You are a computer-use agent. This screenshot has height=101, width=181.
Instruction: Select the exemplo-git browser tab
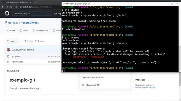tap(17, 2)
